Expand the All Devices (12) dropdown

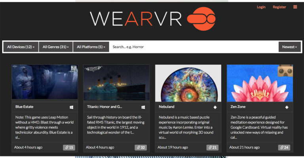(21, 47)
